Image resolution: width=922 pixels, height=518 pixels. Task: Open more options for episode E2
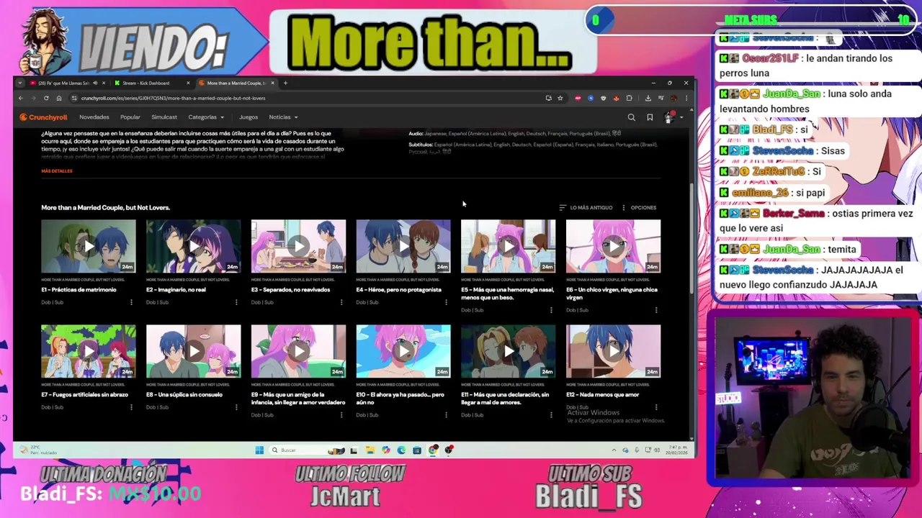click(236, 302)
